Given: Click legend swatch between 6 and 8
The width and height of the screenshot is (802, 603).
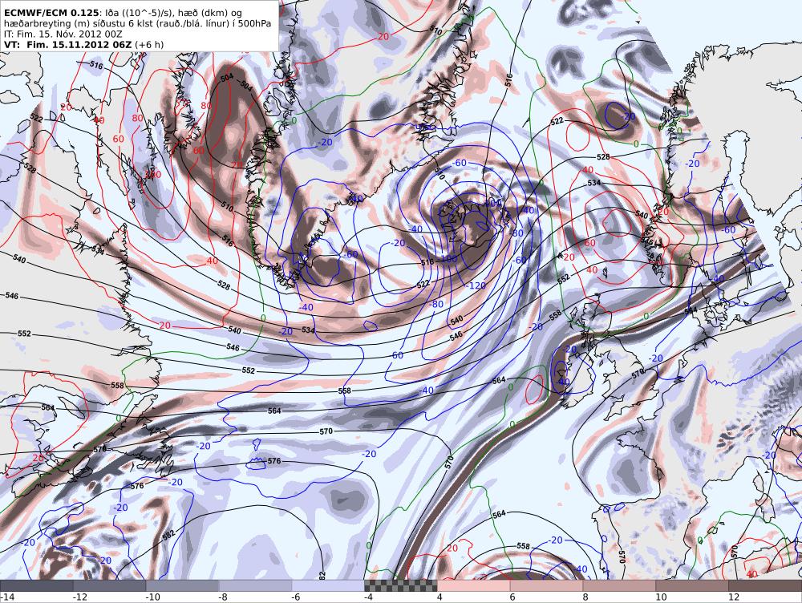Looking at the screenshot, I should point(546,585).
